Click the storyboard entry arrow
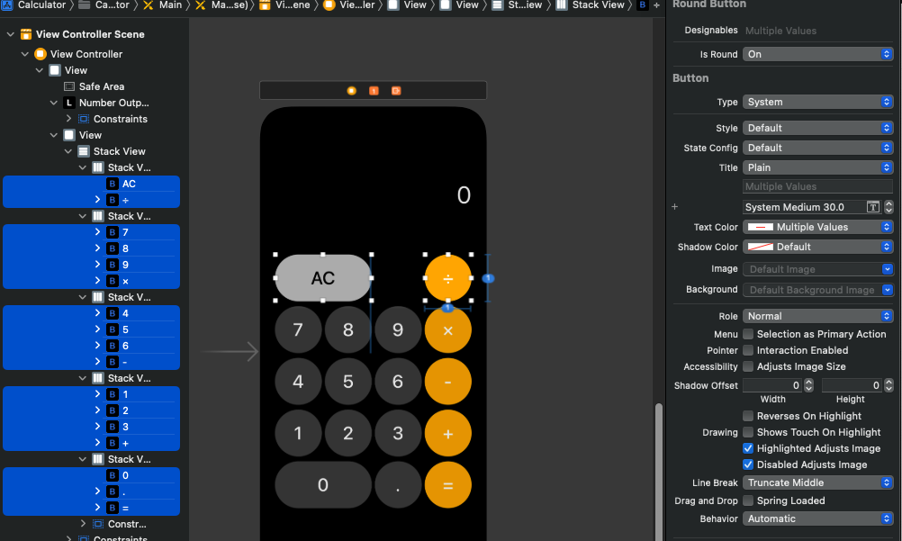The image size is (902, 541). point(230,351)
